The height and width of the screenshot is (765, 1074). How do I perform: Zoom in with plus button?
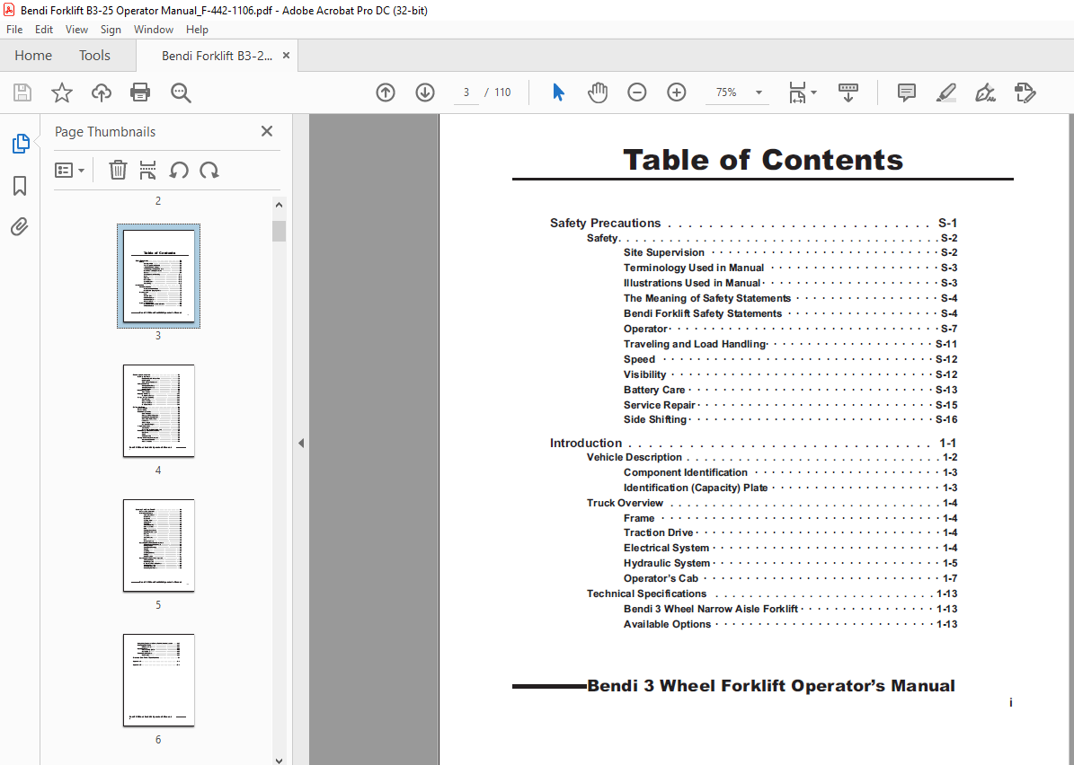click(676, 92)
